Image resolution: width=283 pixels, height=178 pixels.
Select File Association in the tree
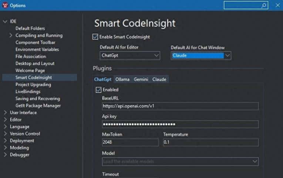click(31, 57)
